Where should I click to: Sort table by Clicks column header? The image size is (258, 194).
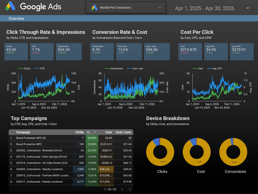point(79,132)
